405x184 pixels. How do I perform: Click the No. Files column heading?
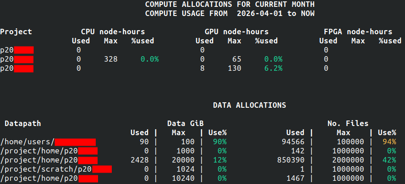[x=348, y=123]
